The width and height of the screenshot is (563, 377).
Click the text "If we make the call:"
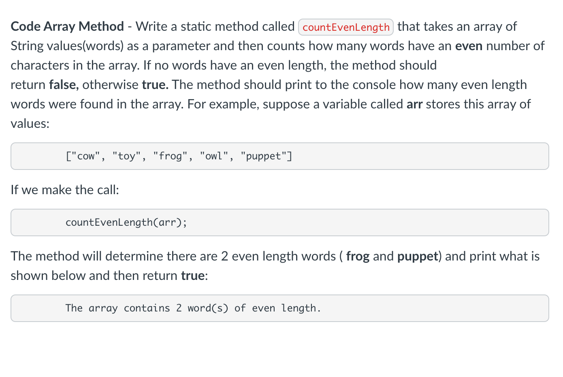tap(65, 190)
